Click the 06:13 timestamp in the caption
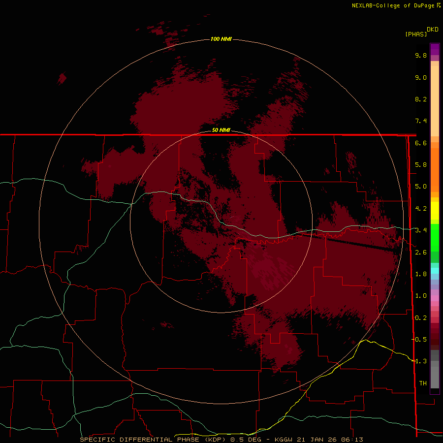Screen dimensions: 443x443 click(x=353, y=440)
